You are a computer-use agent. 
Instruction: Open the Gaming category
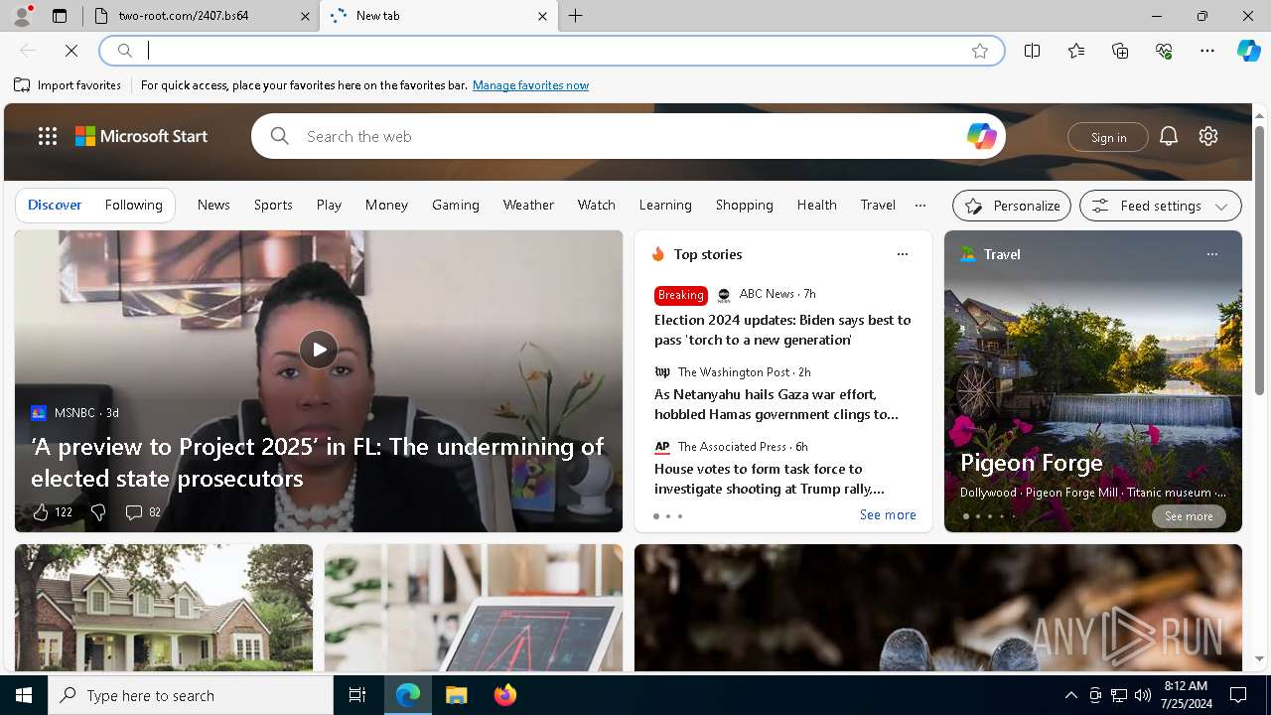456,205
